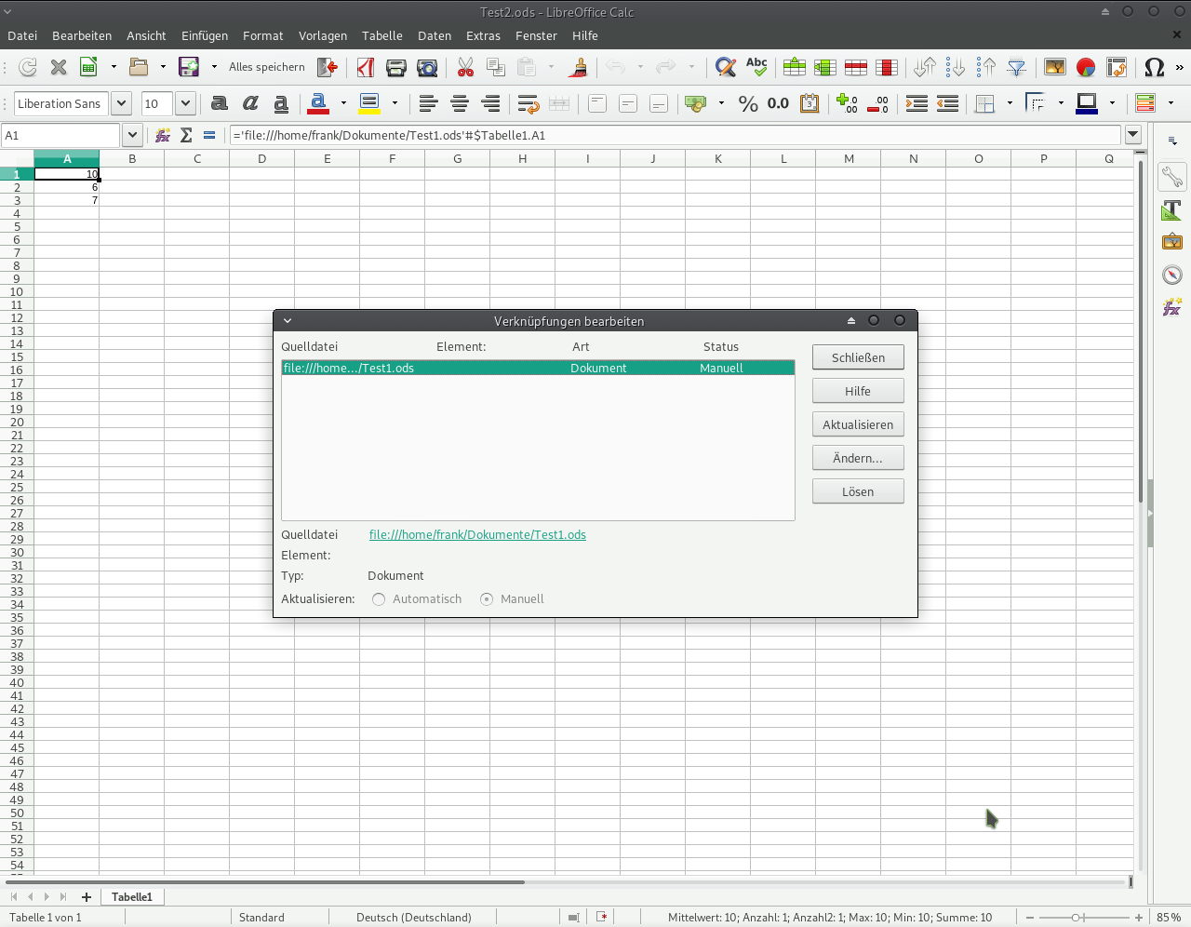The height and width of the screenshot is (927, 1191).
Task: Toggle bold text formatting
Action: (x=220, y=103)
